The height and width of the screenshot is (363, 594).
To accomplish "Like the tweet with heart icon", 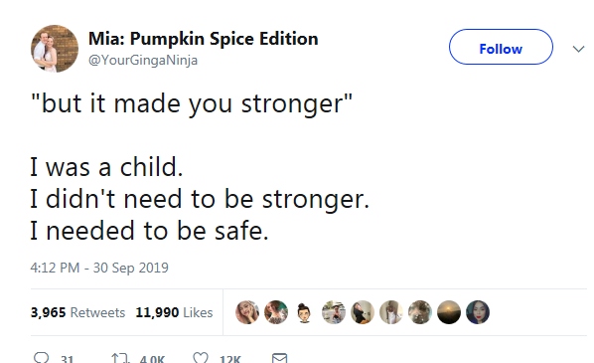I will click(201, 358).
